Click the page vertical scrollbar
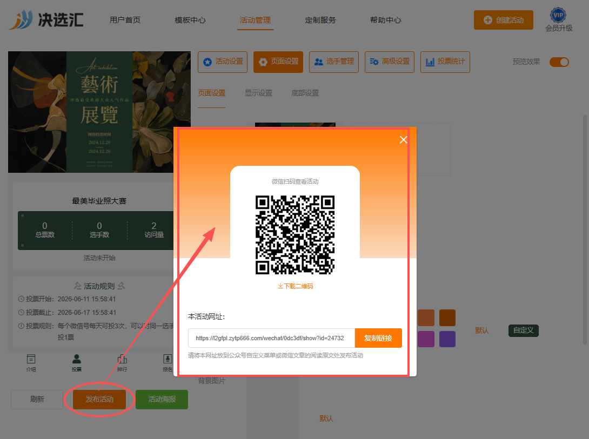589x439 pixels. (x=585, y=229)
